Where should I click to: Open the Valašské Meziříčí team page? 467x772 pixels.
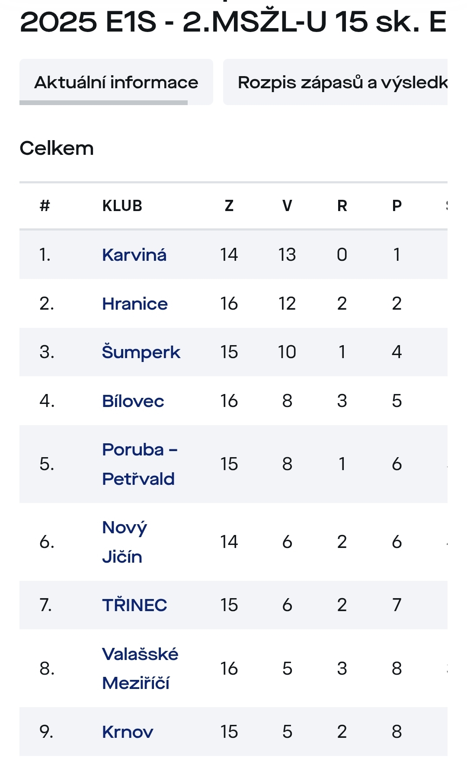click(140, 668)
